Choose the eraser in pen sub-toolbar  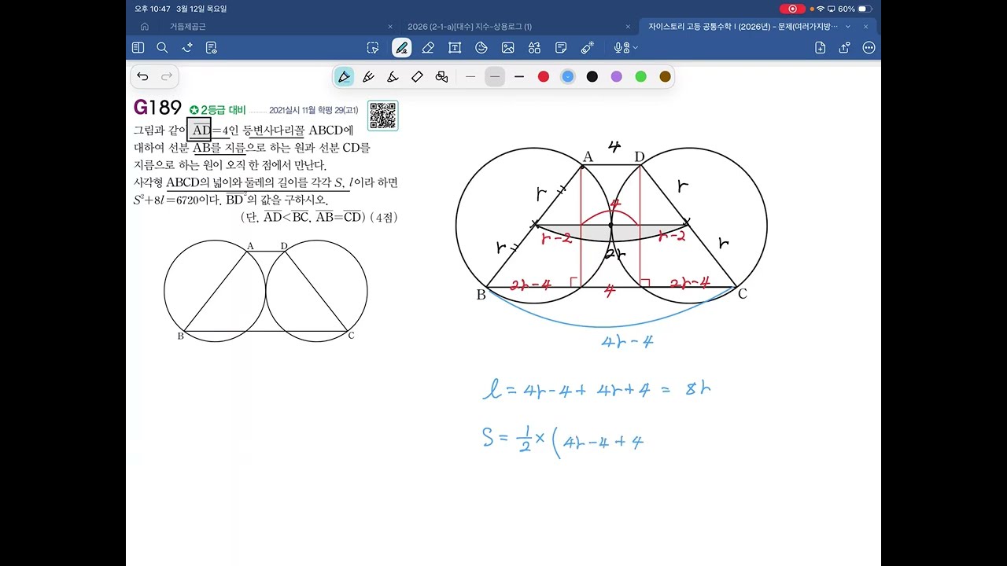[x=417, y=76]
